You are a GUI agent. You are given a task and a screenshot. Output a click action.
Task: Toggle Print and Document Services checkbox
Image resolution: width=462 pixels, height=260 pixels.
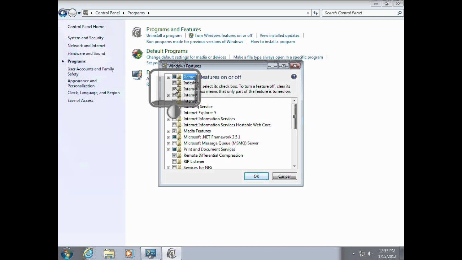click(174, 149)
